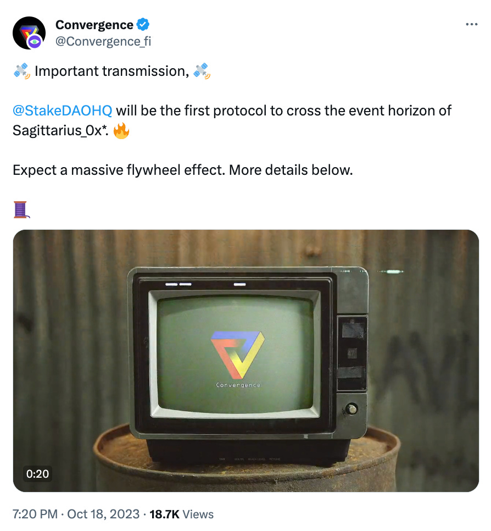The width and height of the screenshot is (491, 531).
Task: Click the Convergence logo on the TV screen
Action: pos(238,355)
